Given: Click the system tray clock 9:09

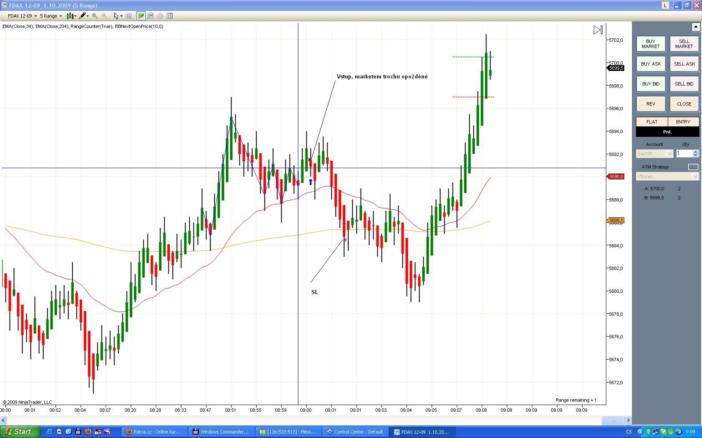Looking at the screenshot, I should pyautogui.click(x=690, y=432).
